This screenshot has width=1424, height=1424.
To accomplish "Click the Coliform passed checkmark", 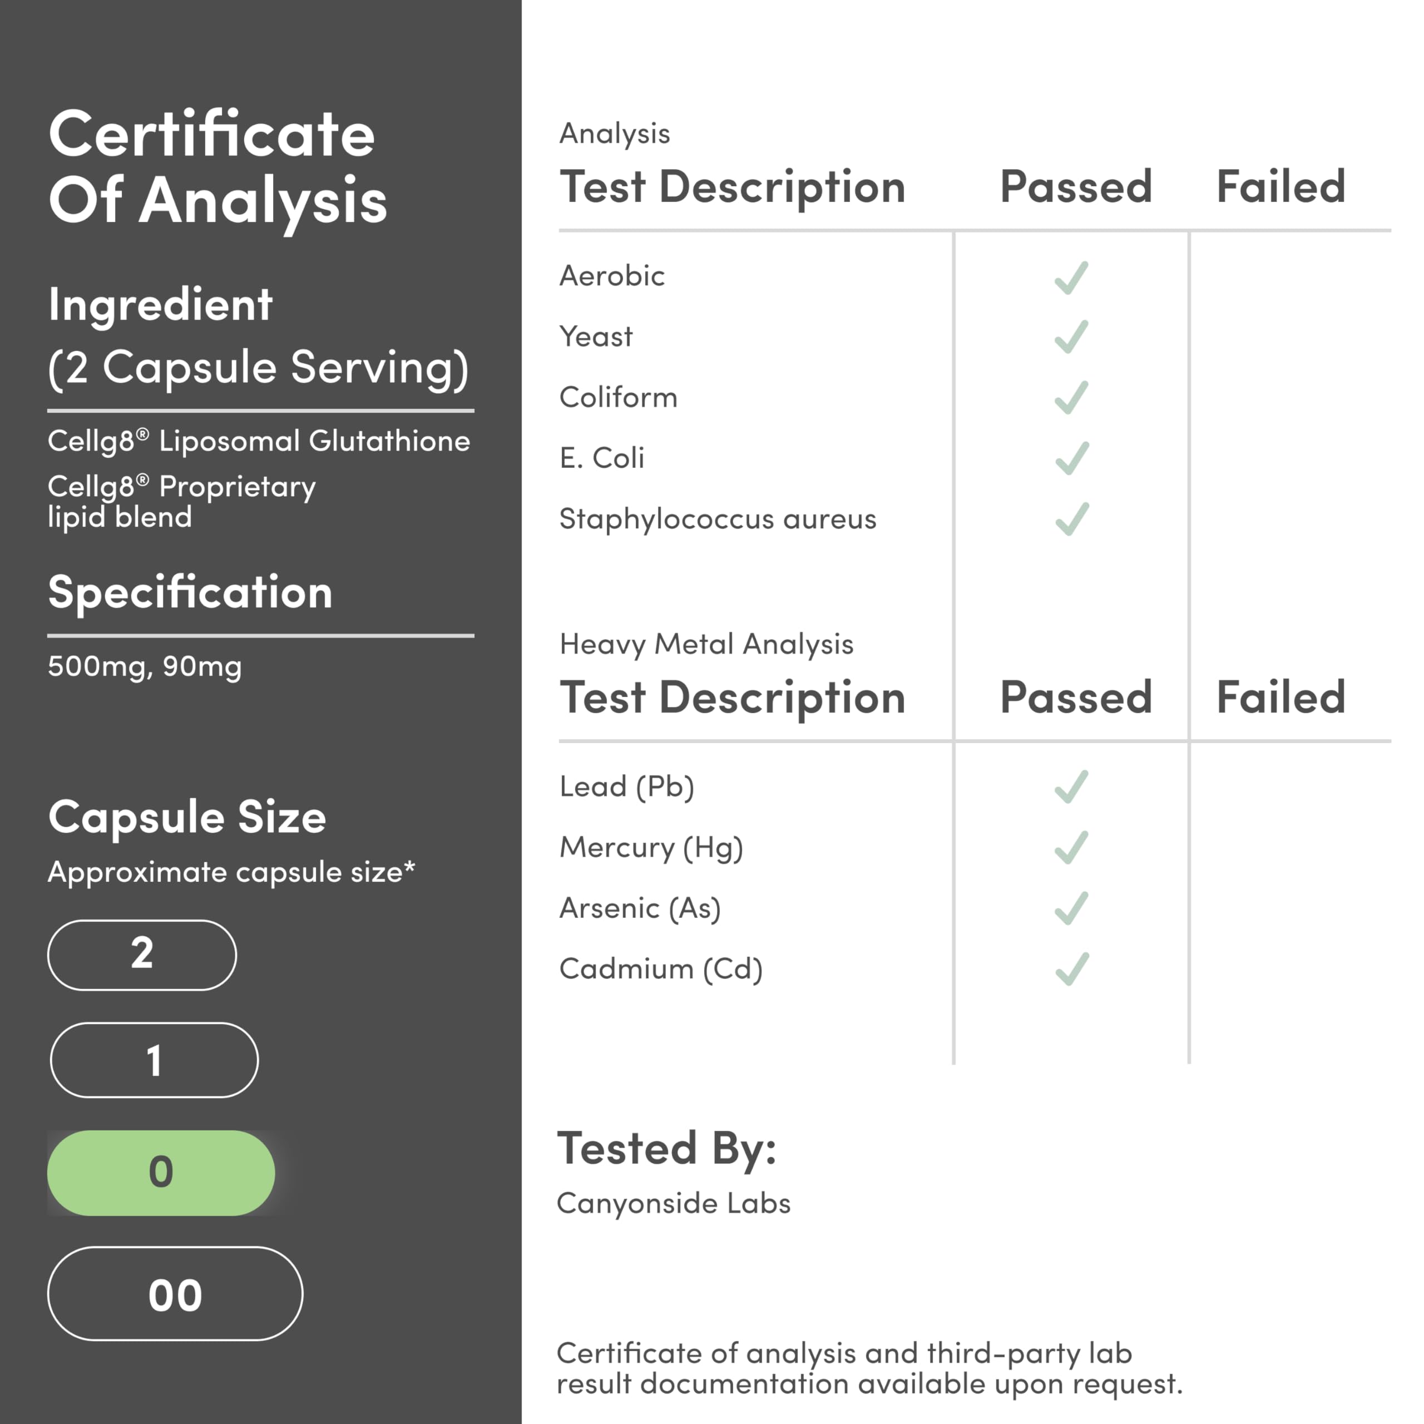I will [1071, 398].
